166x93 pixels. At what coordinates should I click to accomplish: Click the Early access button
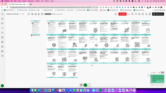point(158,14)
